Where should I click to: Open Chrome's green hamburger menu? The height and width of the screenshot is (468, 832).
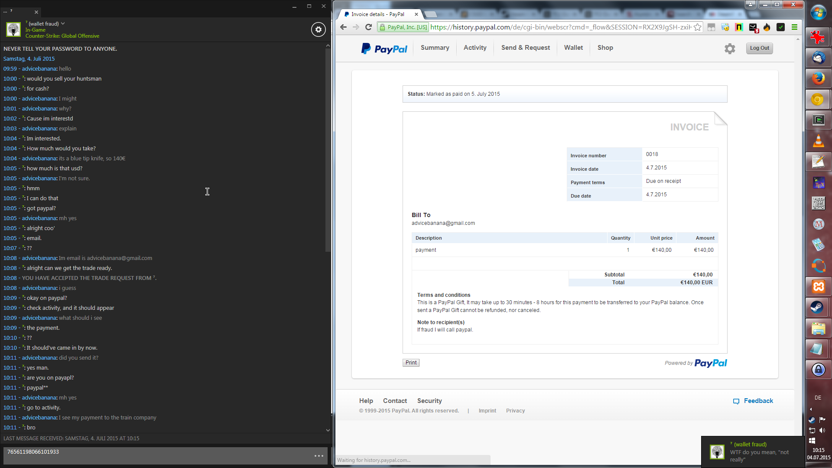click(794, 27)
